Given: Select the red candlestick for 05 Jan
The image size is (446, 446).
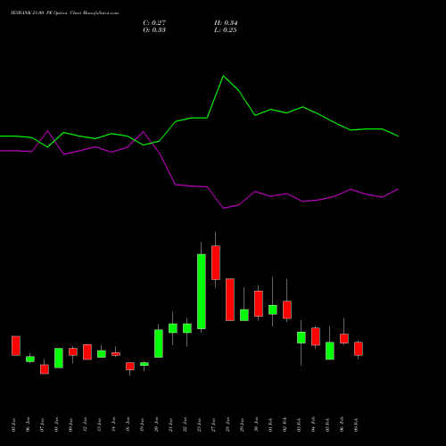Looking at the screenshot, I should (x=16, y=346).
